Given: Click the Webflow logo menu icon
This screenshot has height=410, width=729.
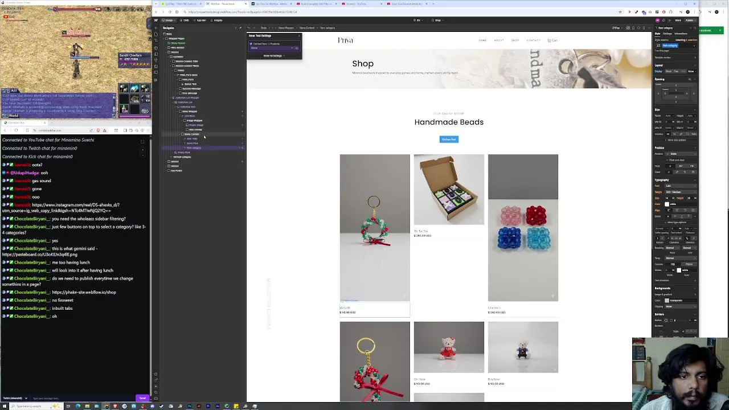Looking at the screenshot, I should tap(155, 20).
